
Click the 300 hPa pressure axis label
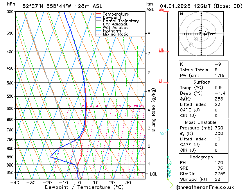pyautogui.click(x=11, y=12)
